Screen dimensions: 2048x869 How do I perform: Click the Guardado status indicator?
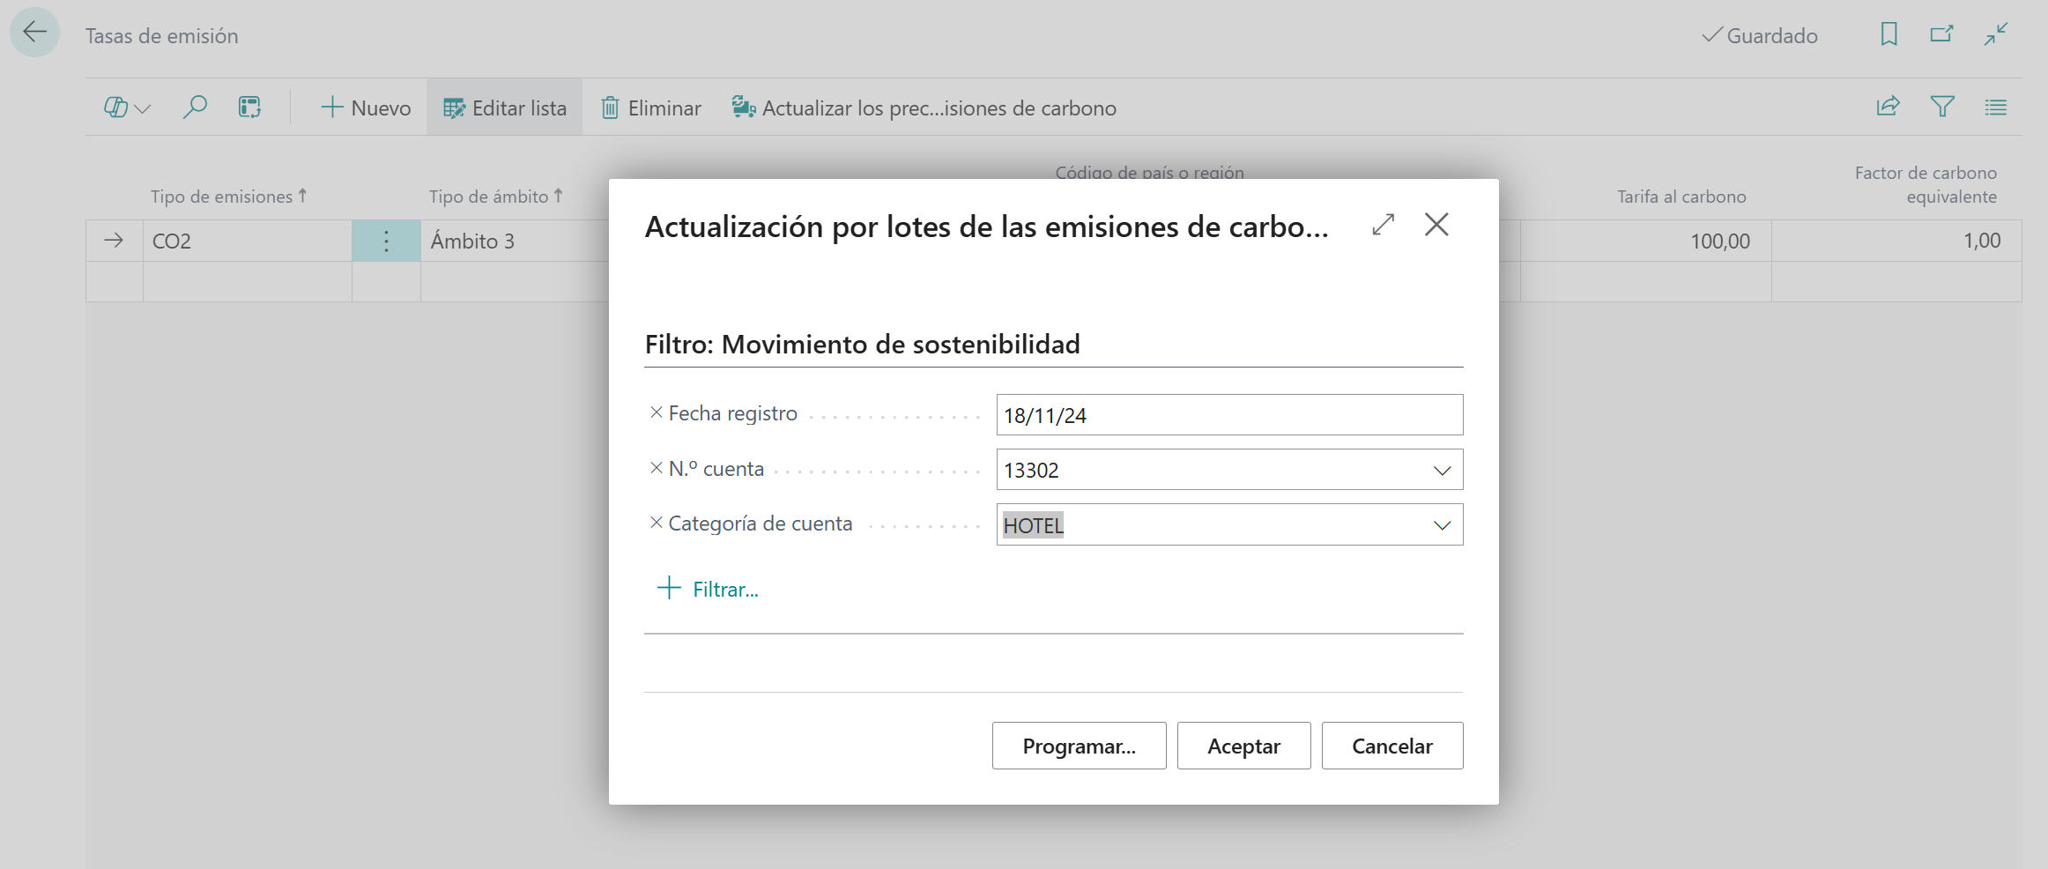pos(1760,35)
